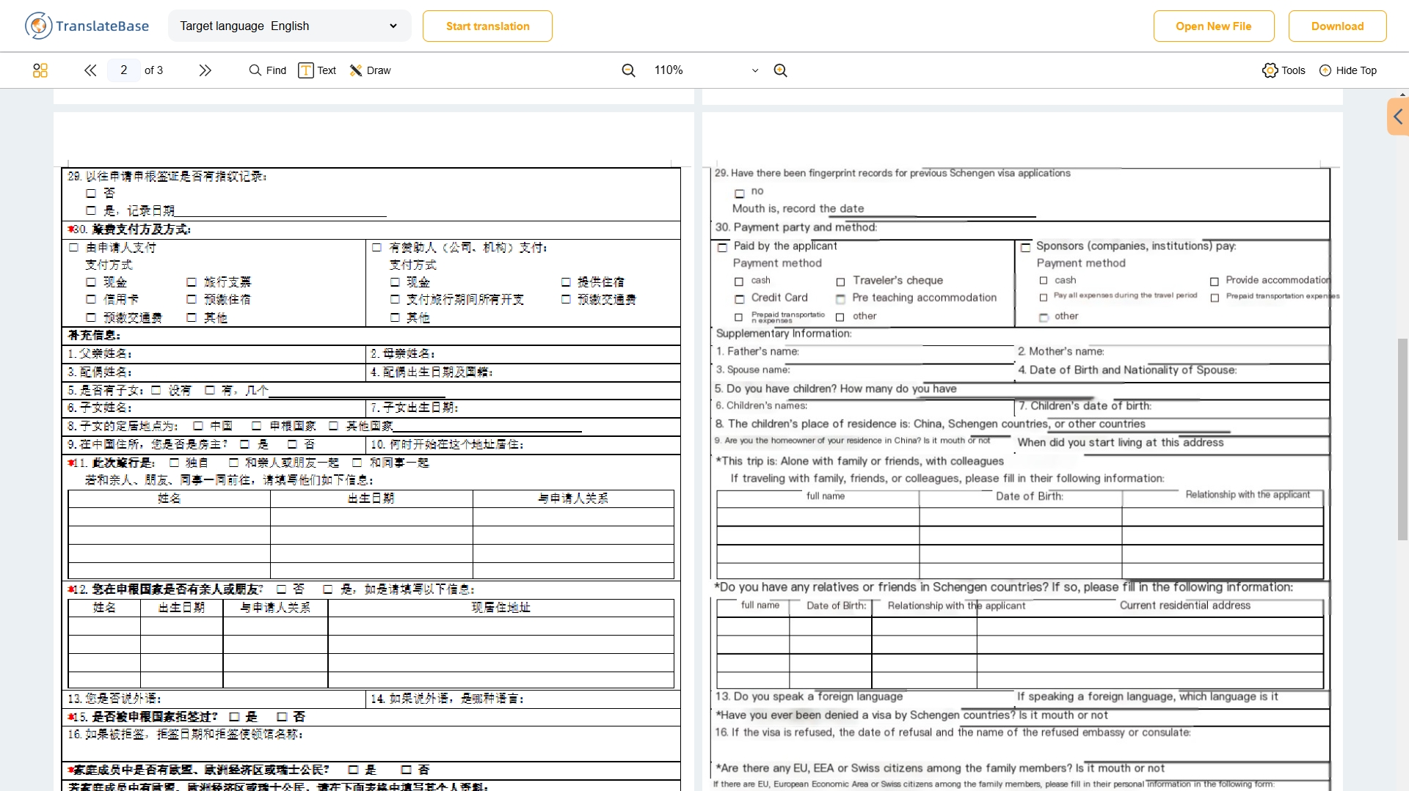Viewport: 1409px width, 791px height.
Task: Open the 110% zoom level dropdown
Action: pyautogui.click(x=706, y=70)
